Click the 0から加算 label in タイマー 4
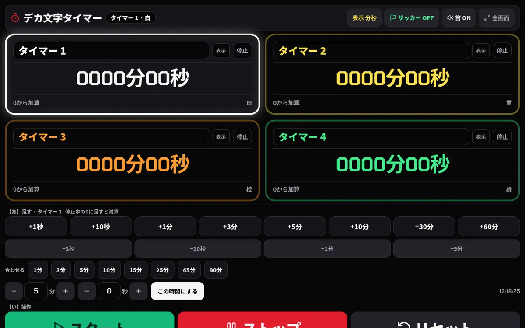 coord(287,189)
